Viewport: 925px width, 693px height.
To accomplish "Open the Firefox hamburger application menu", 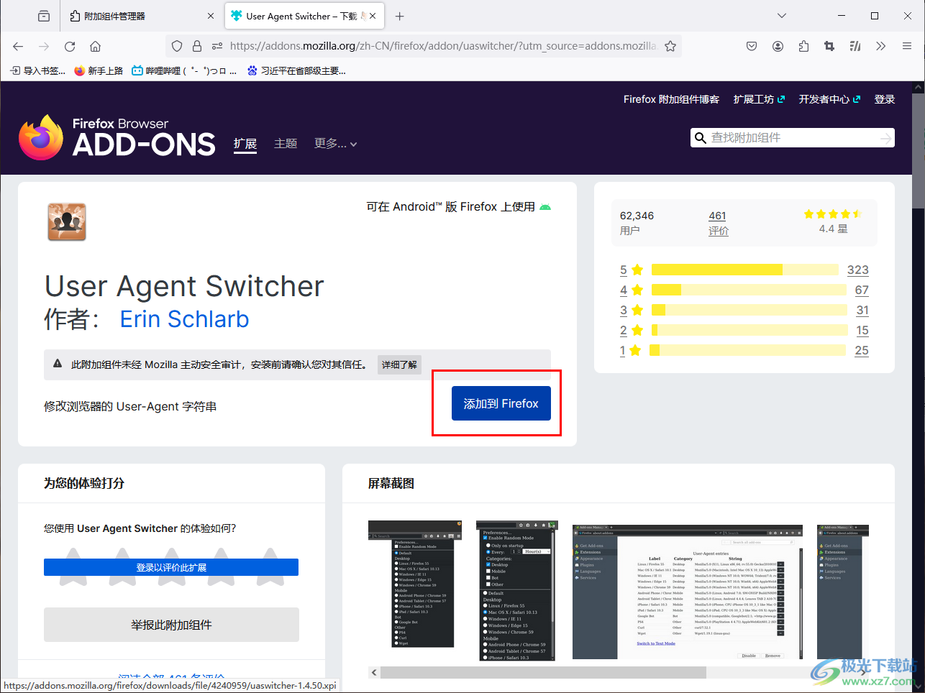I will (x=907, y=46).
